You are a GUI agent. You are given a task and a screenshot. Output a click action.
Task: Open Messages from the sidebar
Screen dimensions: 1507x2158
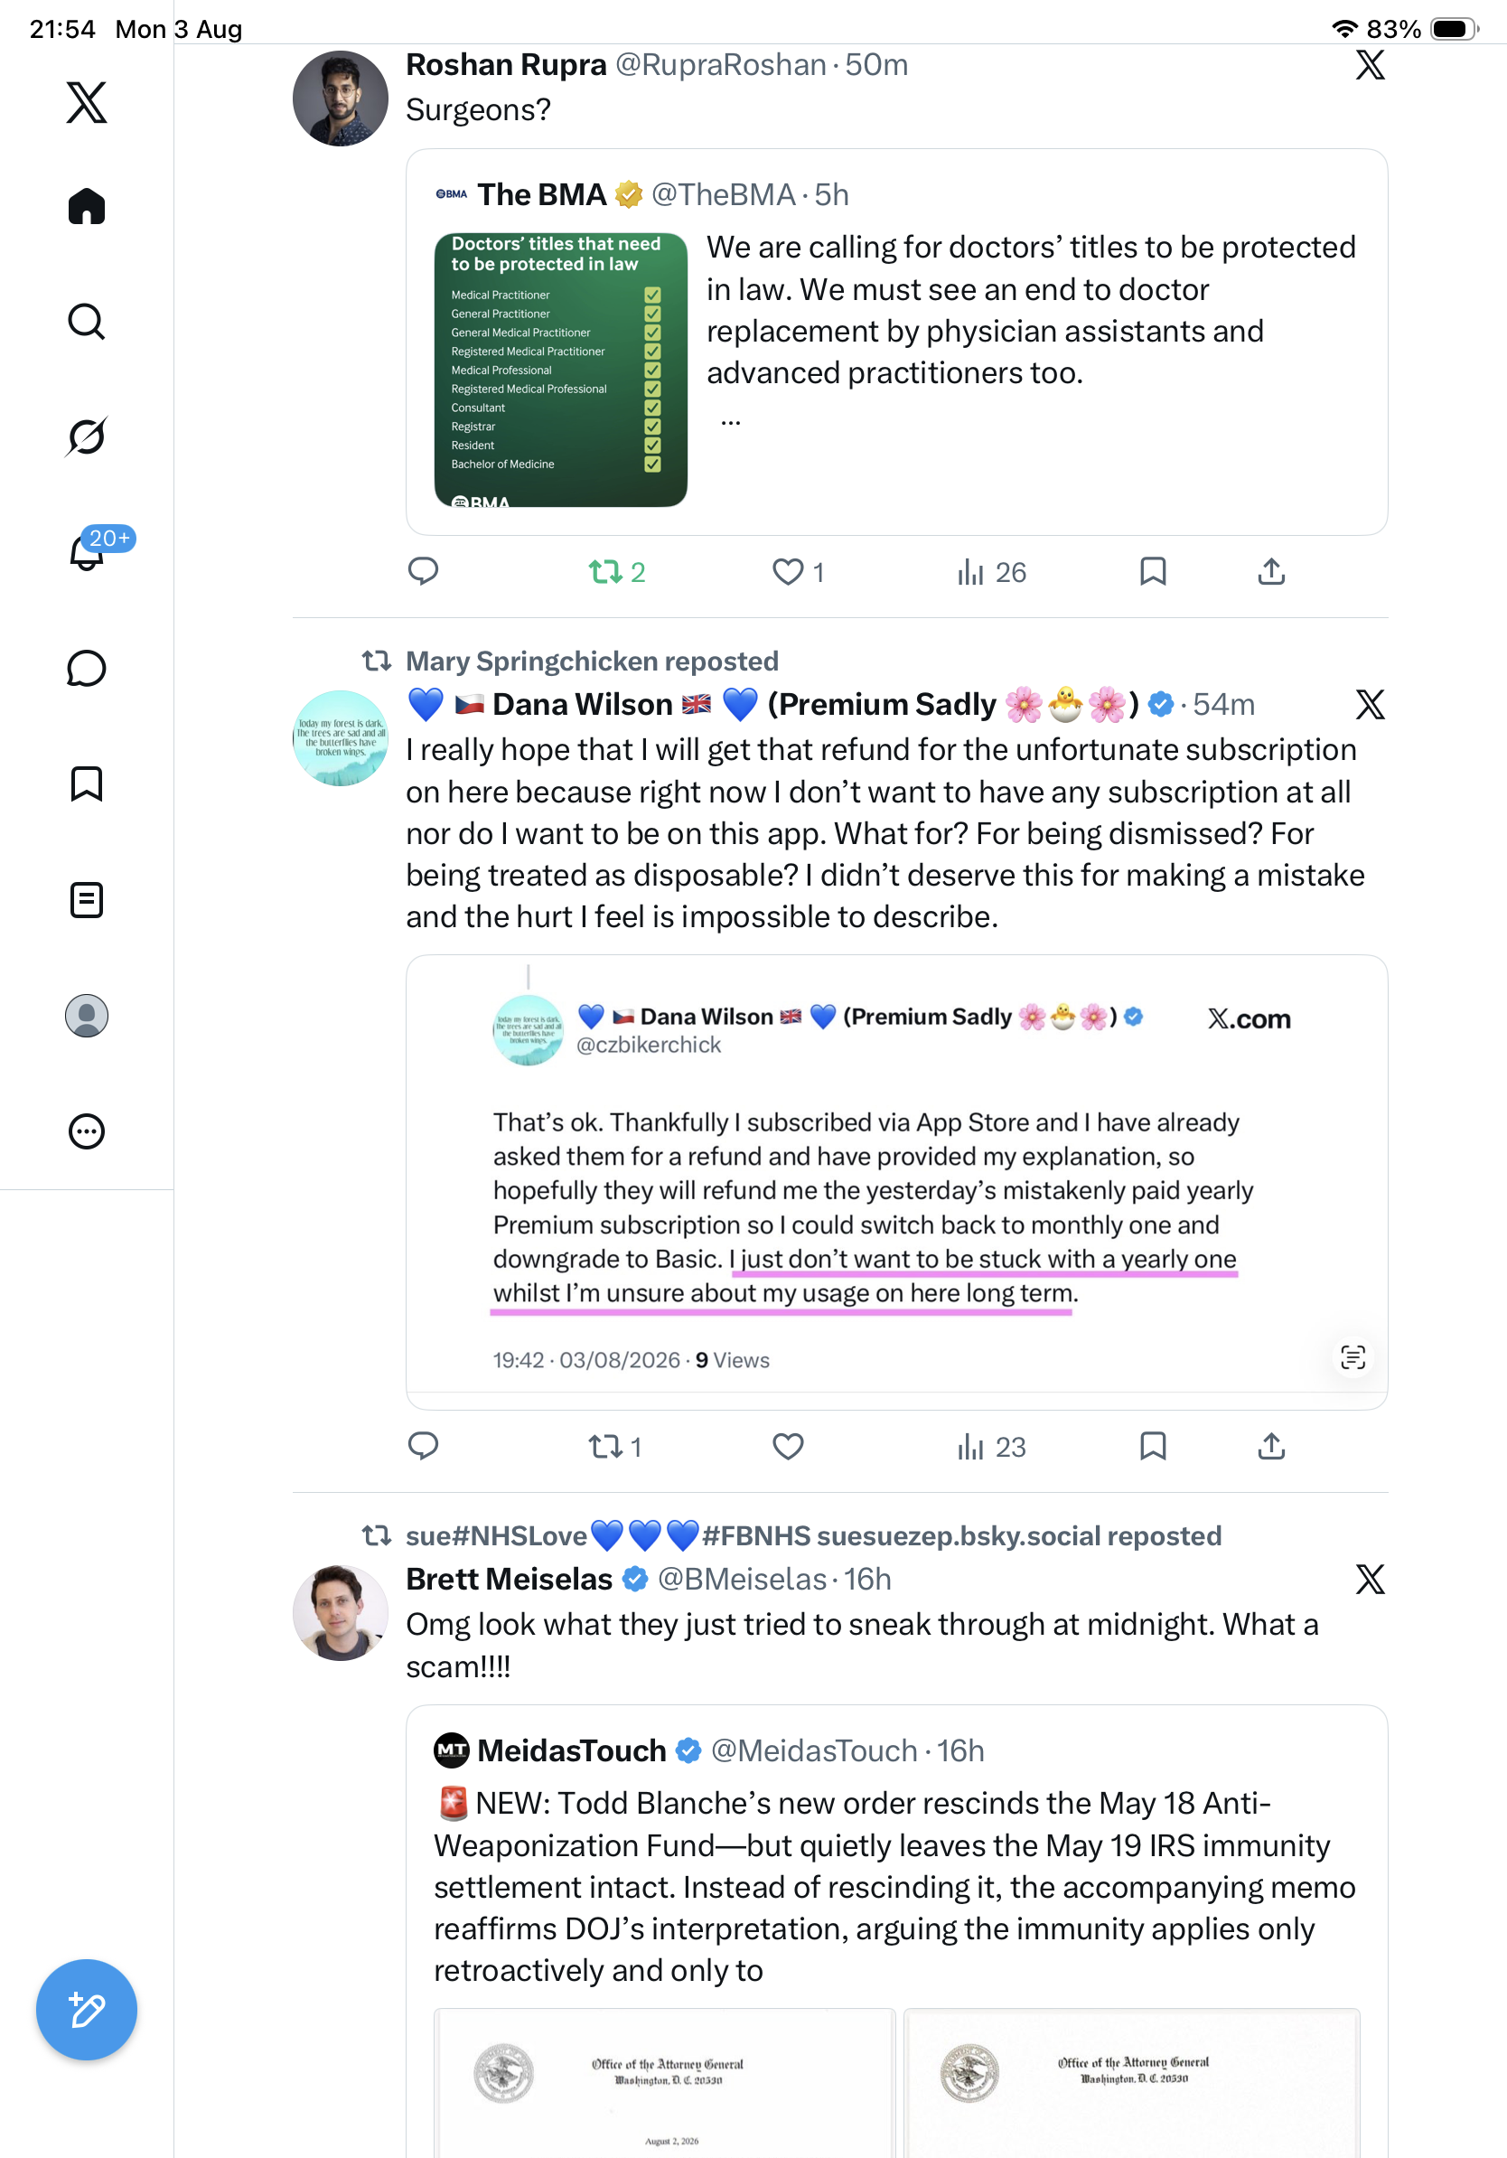point(87,668)
